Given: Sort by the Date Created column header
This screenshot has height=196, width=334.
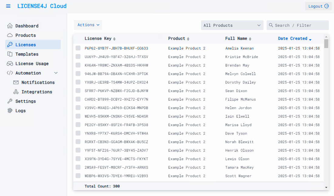Looking at the screenshot, I should click(293, 39).
